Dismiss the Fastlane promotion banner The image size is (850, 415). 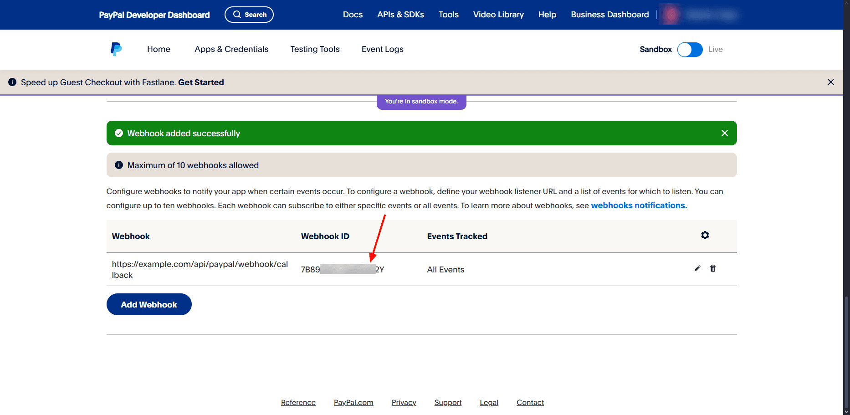pyautogui.click(x=831, y=82)
